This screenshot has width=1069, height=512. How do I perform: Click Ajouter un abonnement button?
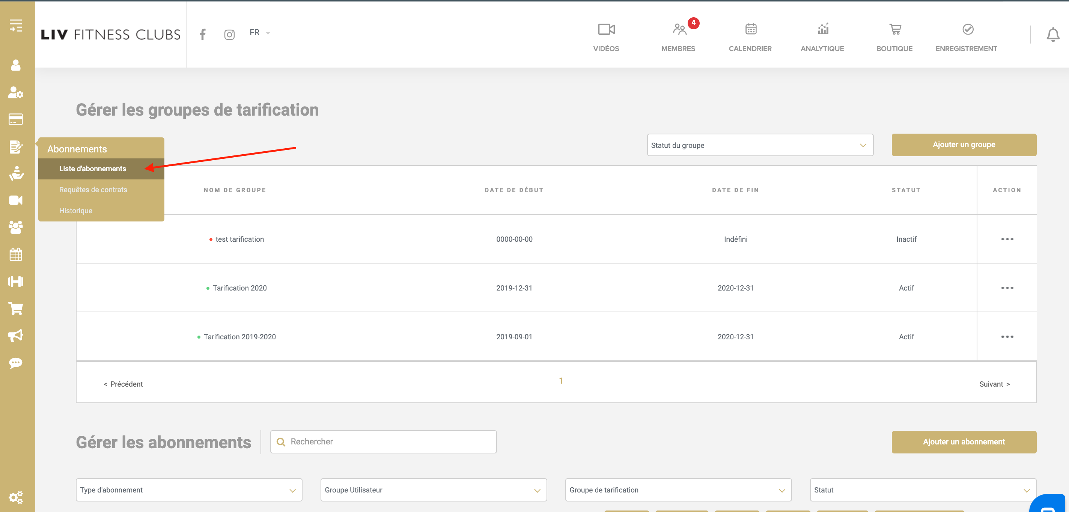(x=964, y=442)
